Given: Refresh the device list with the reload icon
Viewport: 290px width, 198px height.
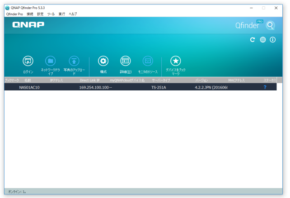Looking at the screenshot, I should (x=253, y=40).
